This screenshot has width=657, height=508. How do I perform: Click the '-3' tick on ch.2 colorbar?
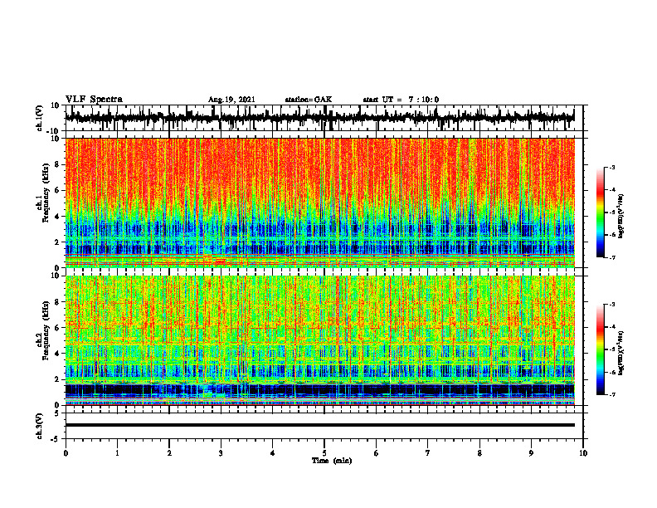(x=612, y=305)
